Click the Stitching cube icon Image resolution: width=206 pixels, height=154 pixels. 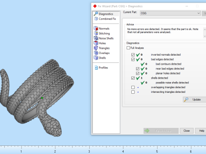coord(96,33)
